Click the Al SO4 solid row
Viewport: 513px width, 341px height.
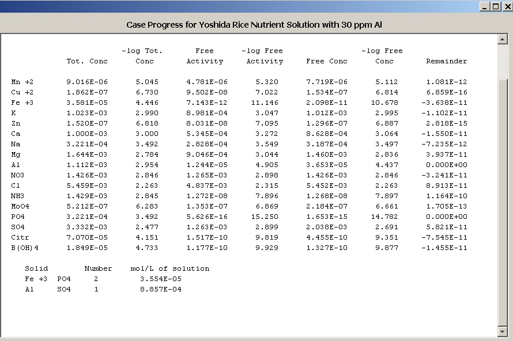103,289
